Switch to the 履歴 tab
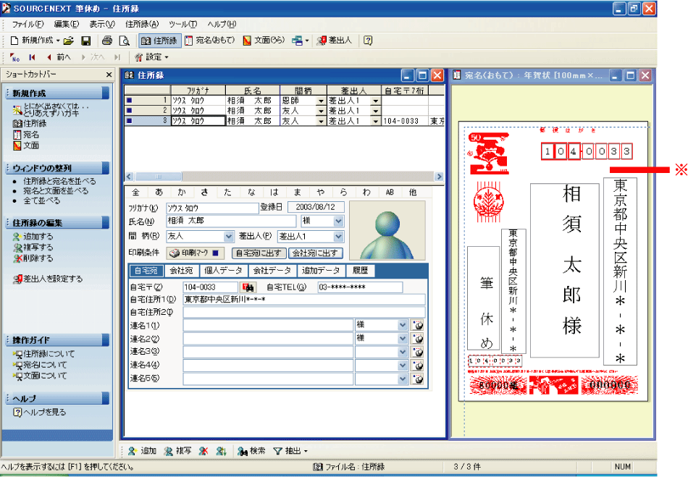This screenshot has height=477, width=688. tap(361, 271)
